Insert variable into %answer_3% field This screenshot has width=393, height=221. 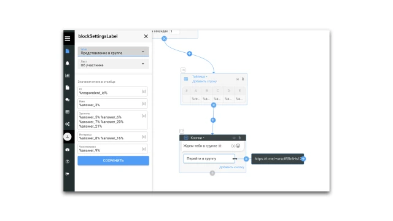point(144,104)
